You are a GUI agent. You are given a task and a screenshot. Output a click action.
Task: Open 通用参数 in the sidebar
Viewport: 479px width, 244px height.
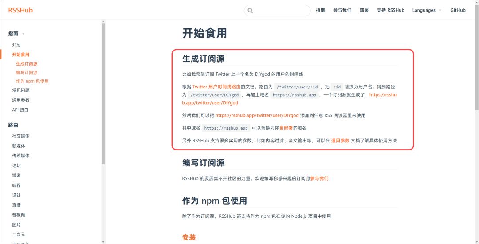click(21, 100)
